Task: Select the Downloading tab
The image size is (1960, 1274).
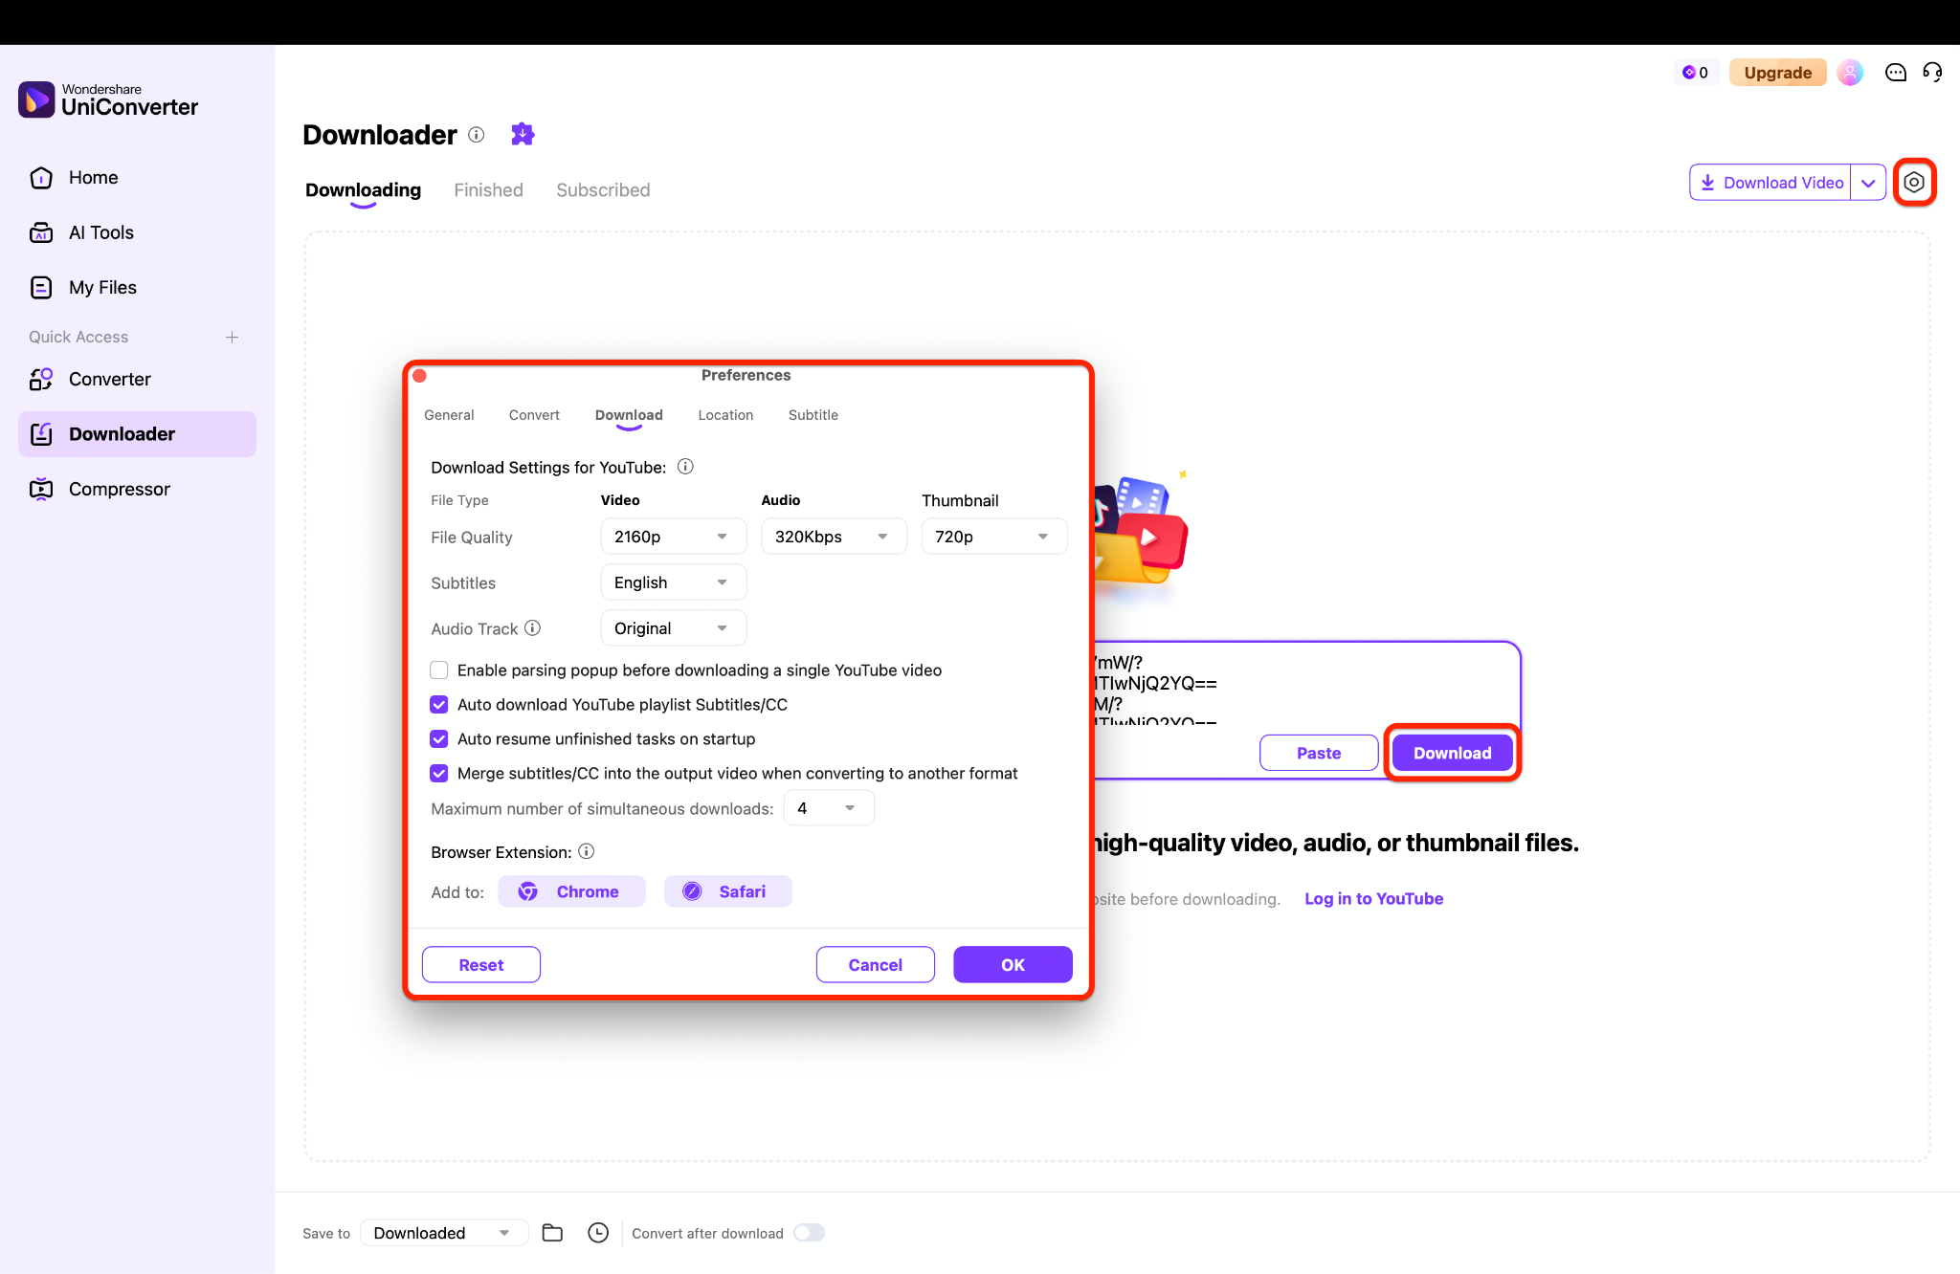Action: tap(363, 190)
